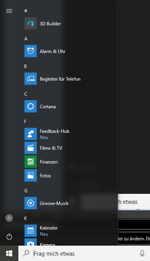Click the 'Neu' label under Kalender

(44, 234)
